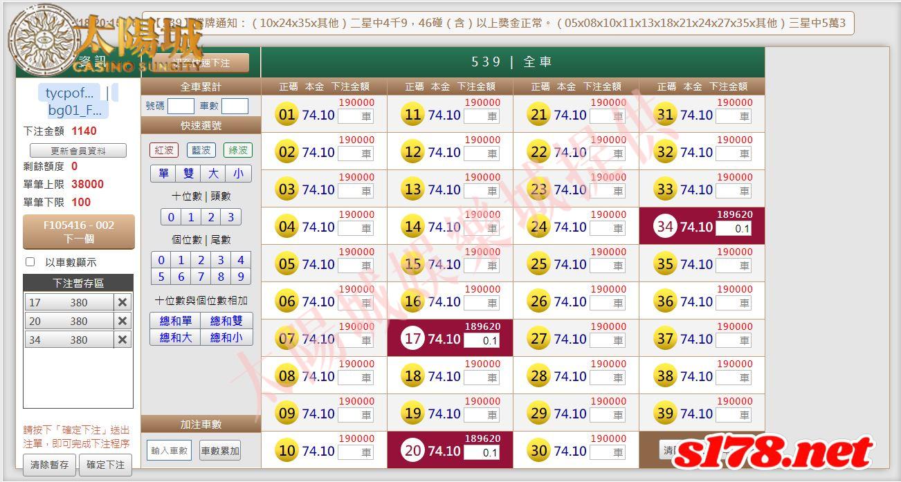
Task: Pick the 紅波 red wave filter
Action: (164, 150)
